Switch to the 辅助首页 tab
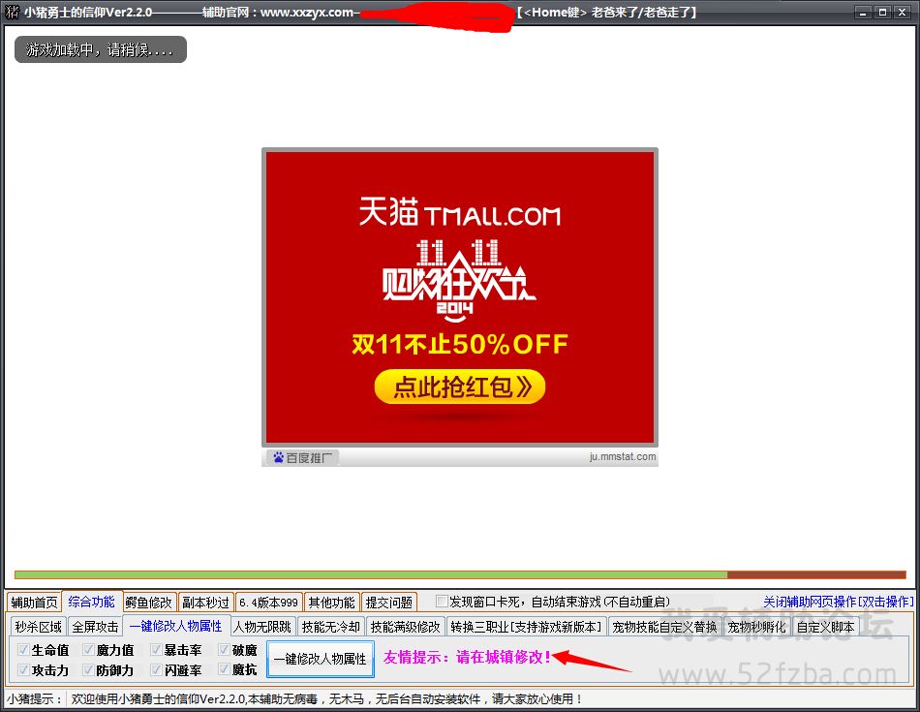The height and width of the screenshot is (712, 920). pyautogui.click(x=34, y=603)
